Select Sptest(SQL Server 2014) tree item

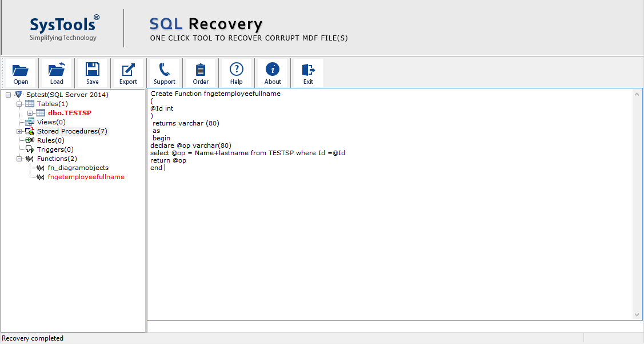67,95
